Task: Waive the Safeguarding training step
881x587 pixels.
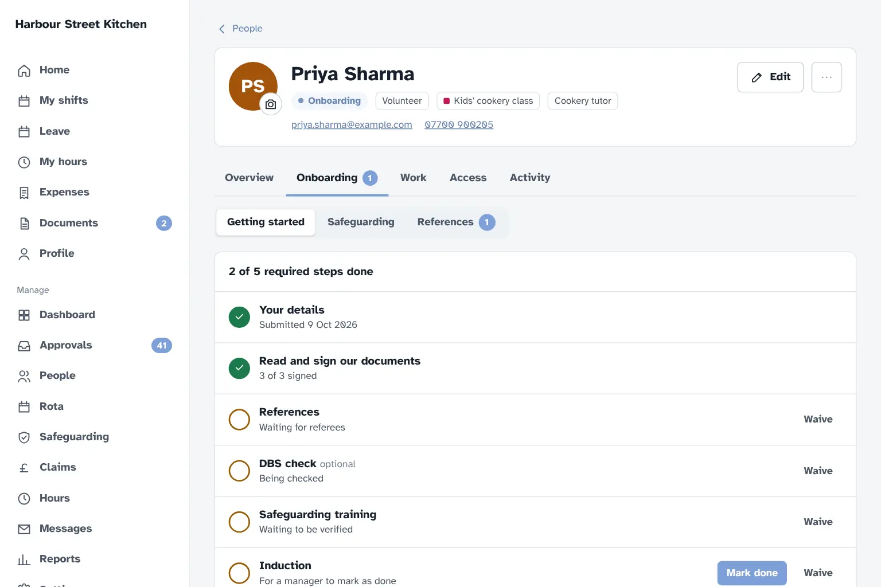Action: [818, 522]
